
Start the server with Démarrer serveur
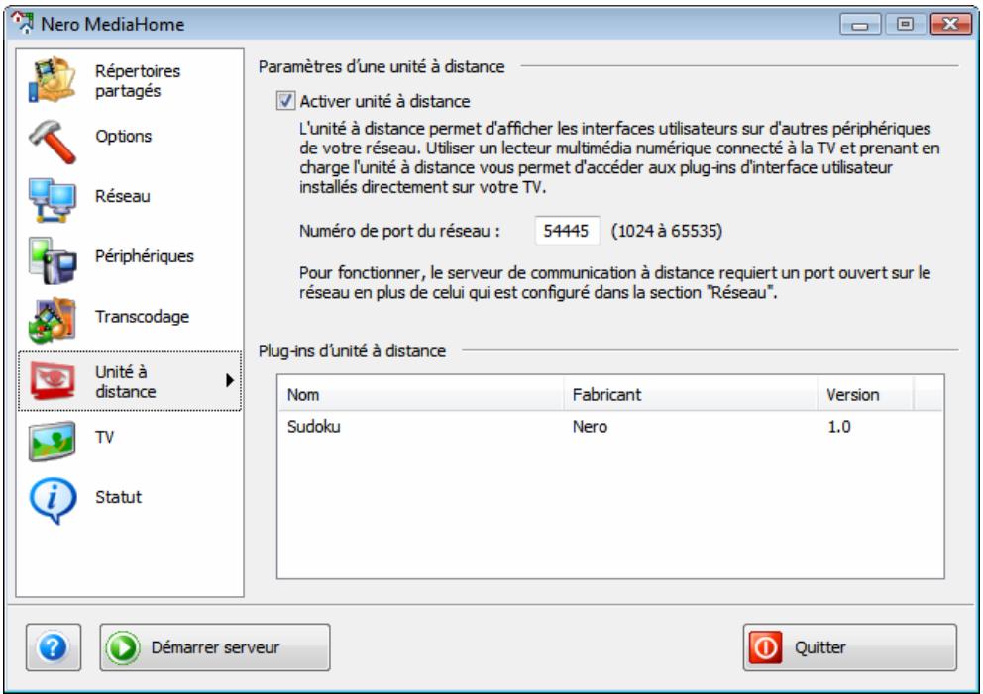[x=214, y=647]
